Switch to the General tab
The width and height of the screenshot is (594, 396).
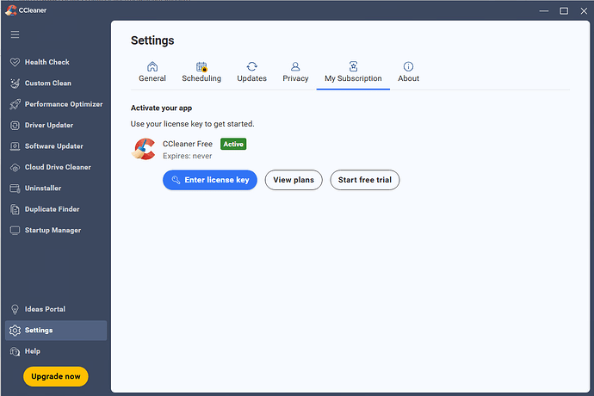click(152, 73)
